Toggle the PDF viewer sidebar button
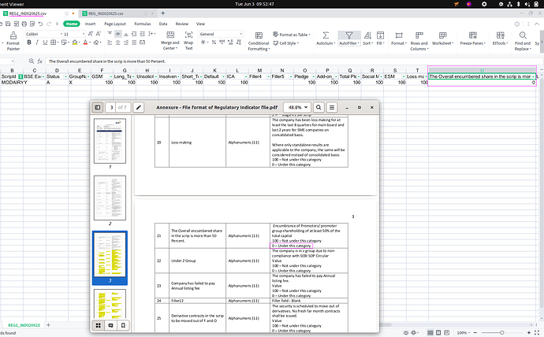Image resolution: width=544 pixels, height=337 pixels. point(98,107)
